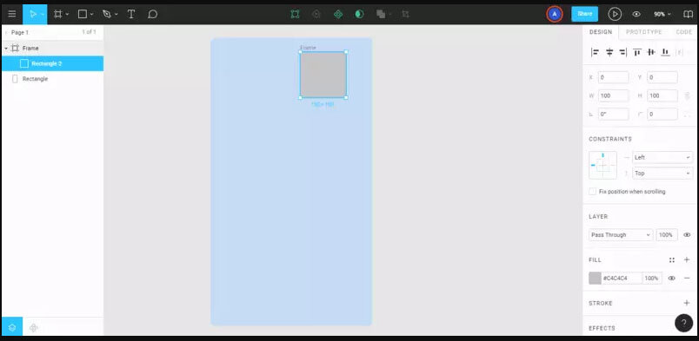This screenshot has height=341, width=699.
Task: Align right icon in Design panel
Action: point(622,52)
